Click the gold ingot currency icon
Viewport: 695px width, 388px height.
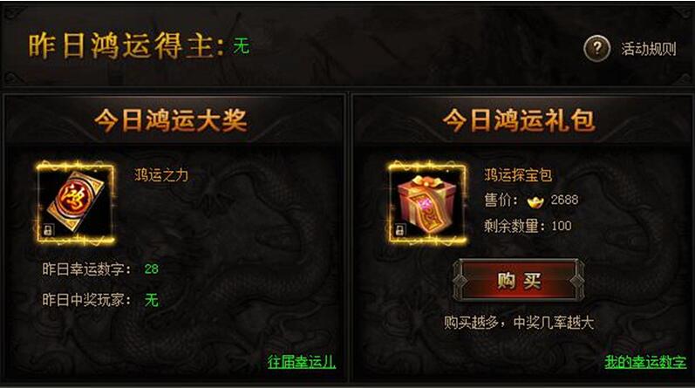pos(535,201)
